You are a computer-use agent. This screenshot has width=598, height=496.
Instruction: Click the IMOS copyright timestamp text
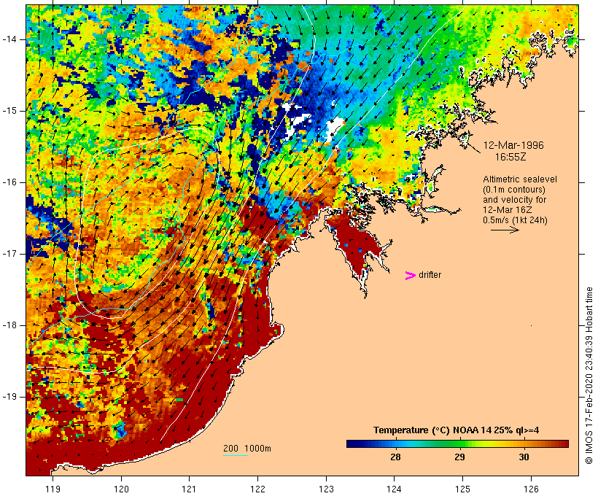589,376
